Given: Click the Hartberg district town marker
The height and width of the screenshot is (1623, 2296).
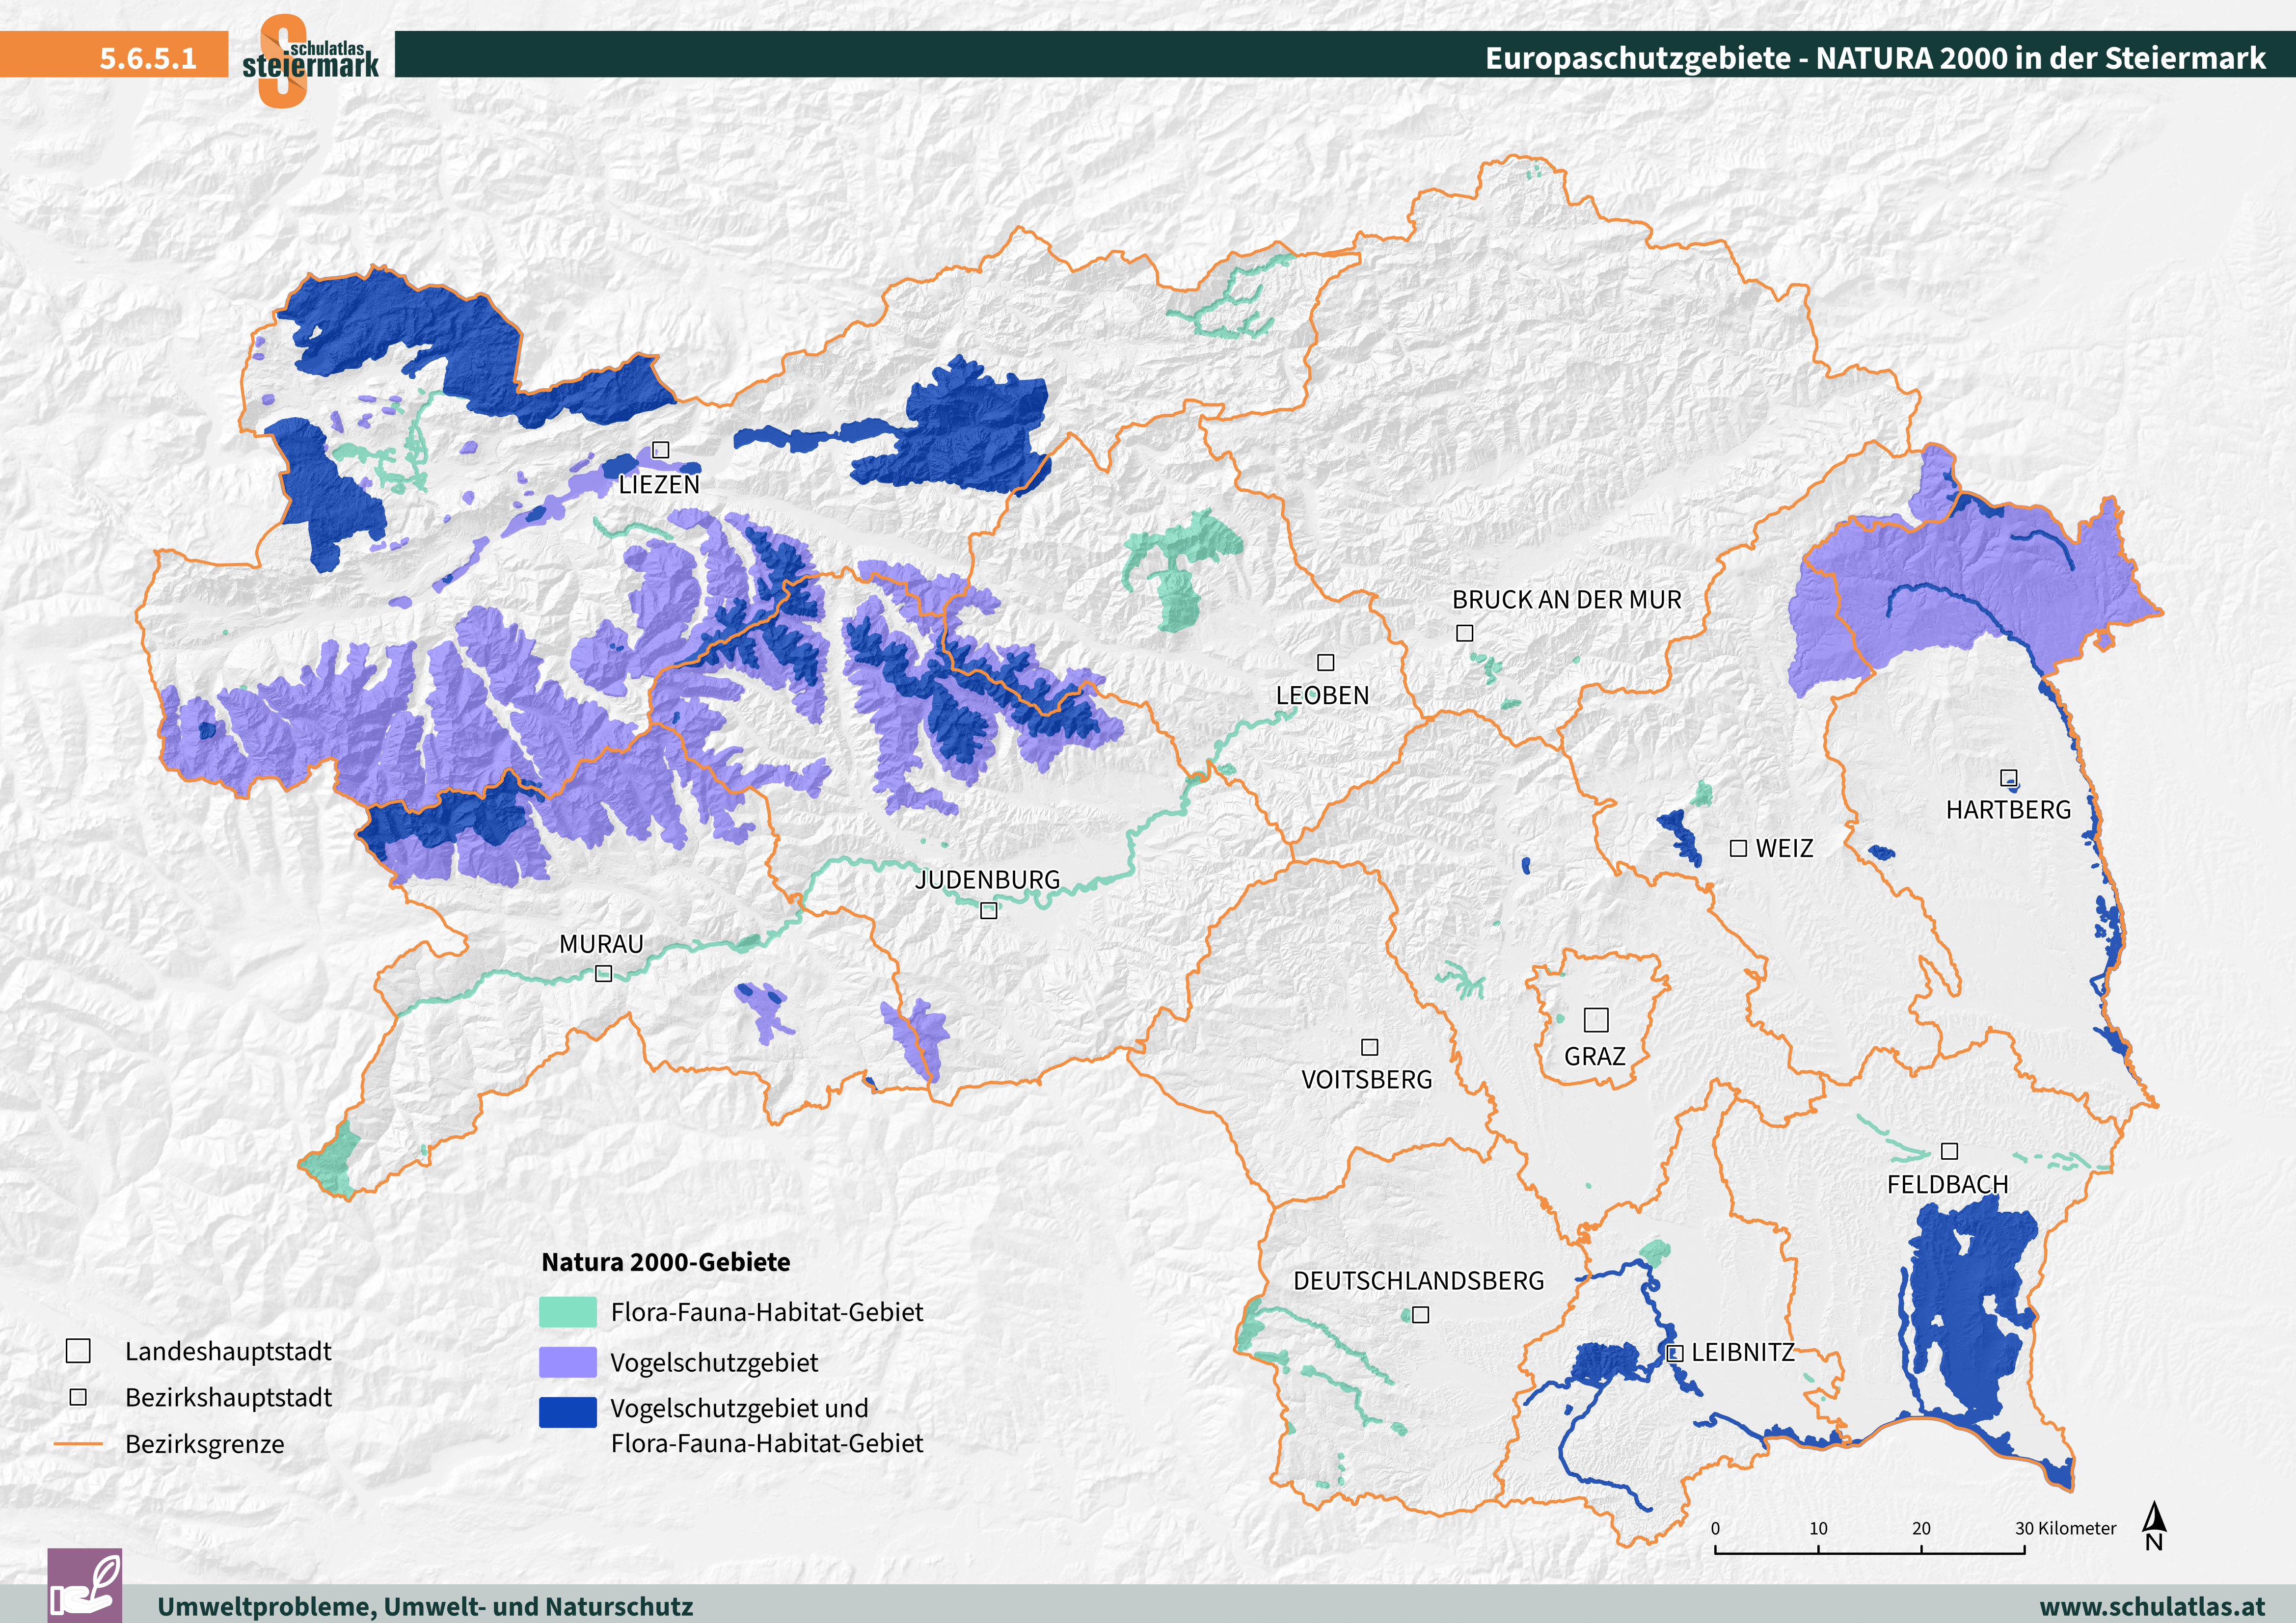Looking at the screenshot, I should [2008, 777].
